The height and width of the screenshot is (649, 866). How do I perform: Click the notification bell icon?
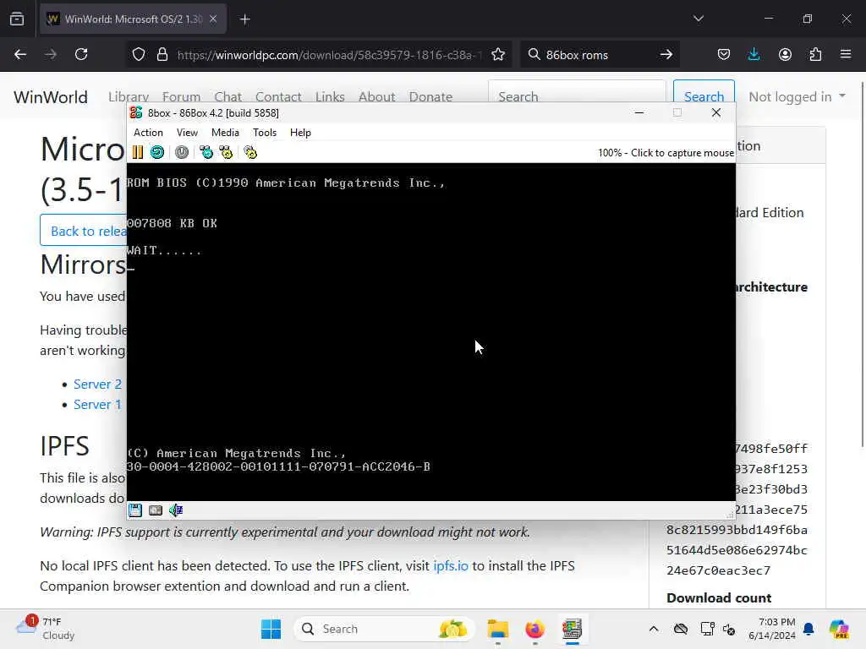pos(808,629)
